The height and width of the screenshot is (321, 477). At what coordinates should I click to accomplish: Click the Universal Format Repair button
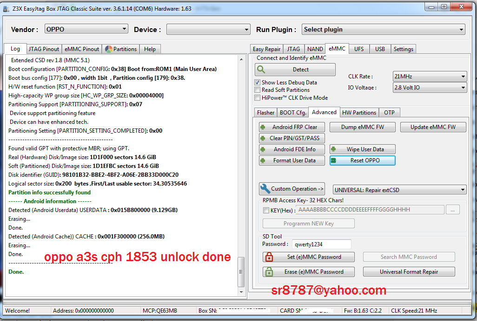coord(409,271)
